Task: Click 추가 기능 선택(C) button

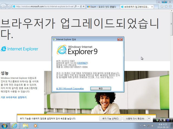Action: [111, 119]
